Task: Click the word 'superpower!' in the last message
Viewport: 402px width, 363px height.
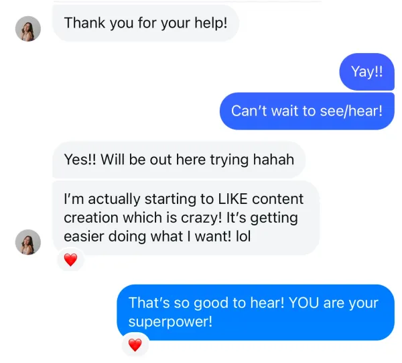Action: tap(170, 321)
